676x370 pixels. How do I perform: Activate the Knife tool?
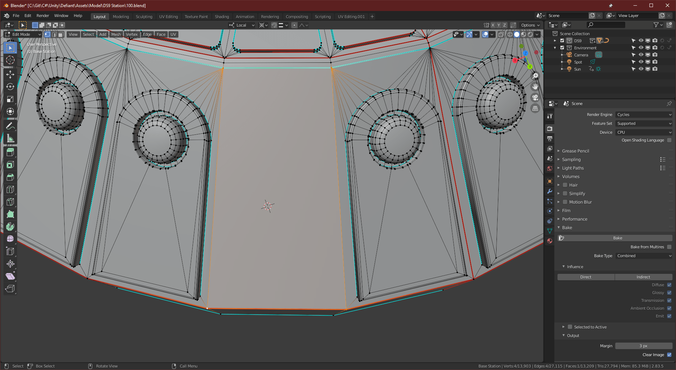[x=10, y=202]
